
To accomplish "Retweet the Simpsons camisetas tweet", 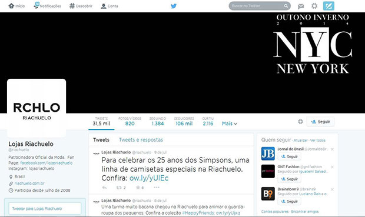I will click(121, 188).
